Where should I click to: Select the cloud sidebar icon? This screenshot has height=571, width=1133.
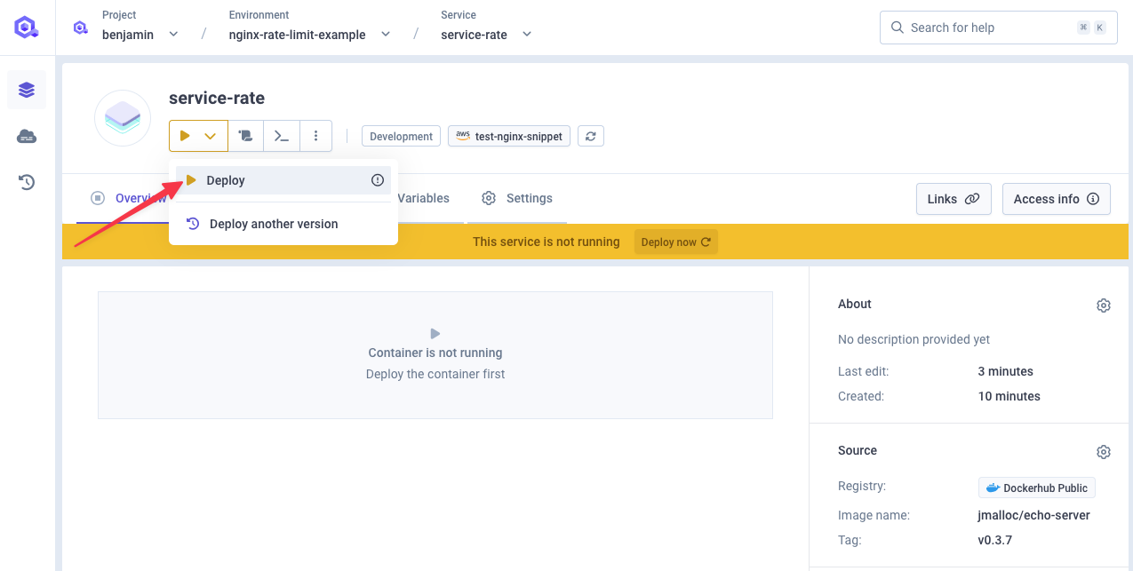coord(26,136)
